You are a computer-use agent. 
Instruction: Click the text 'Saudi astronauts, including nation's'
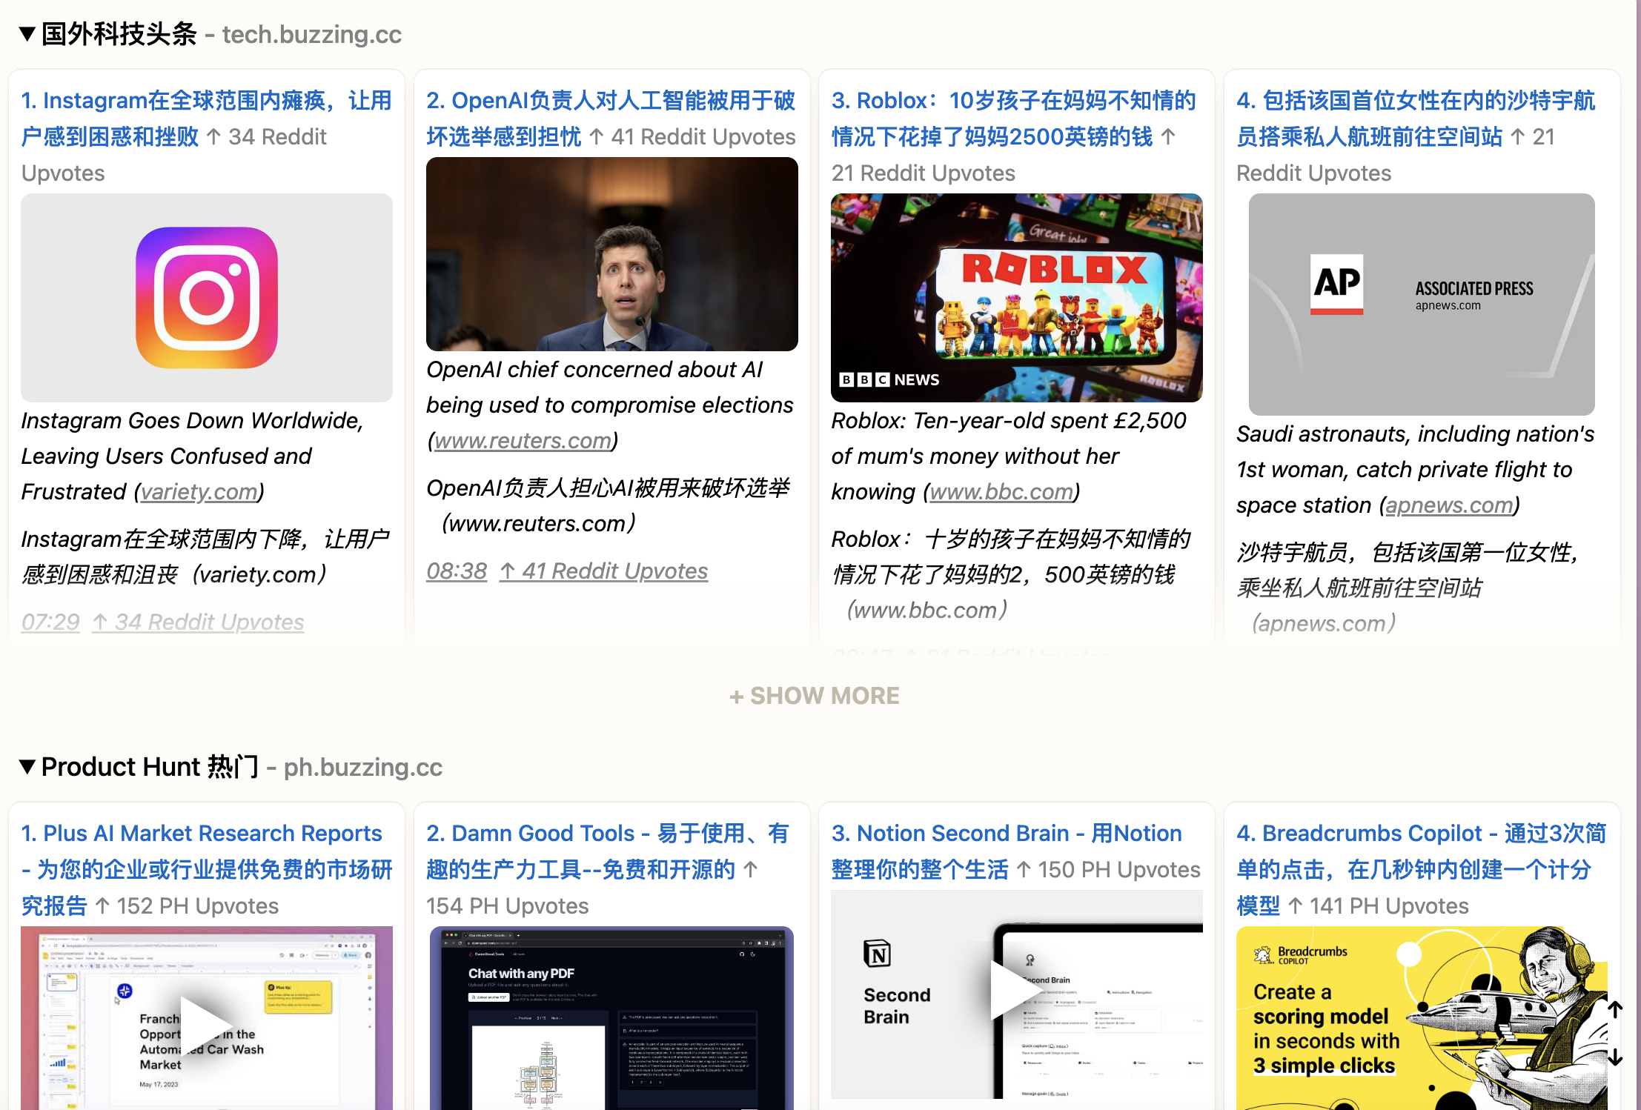1415,433
